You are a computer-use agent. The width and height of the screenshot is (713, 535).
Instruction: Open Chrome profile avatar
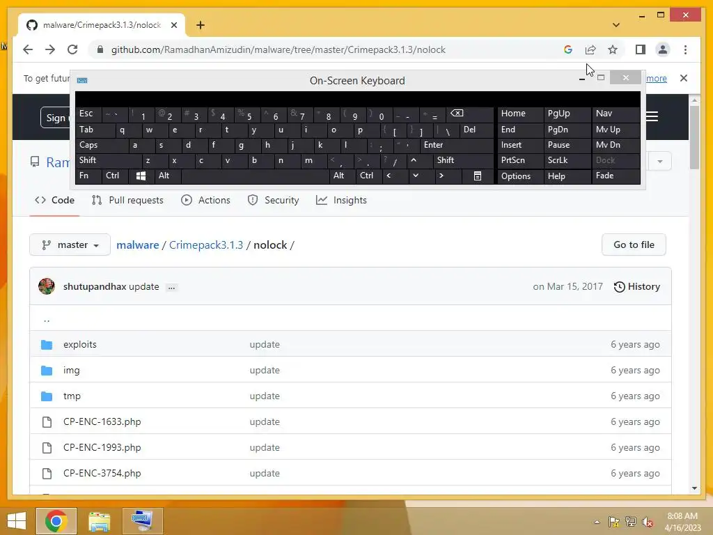pyautogui.click(x=663, y=49)
